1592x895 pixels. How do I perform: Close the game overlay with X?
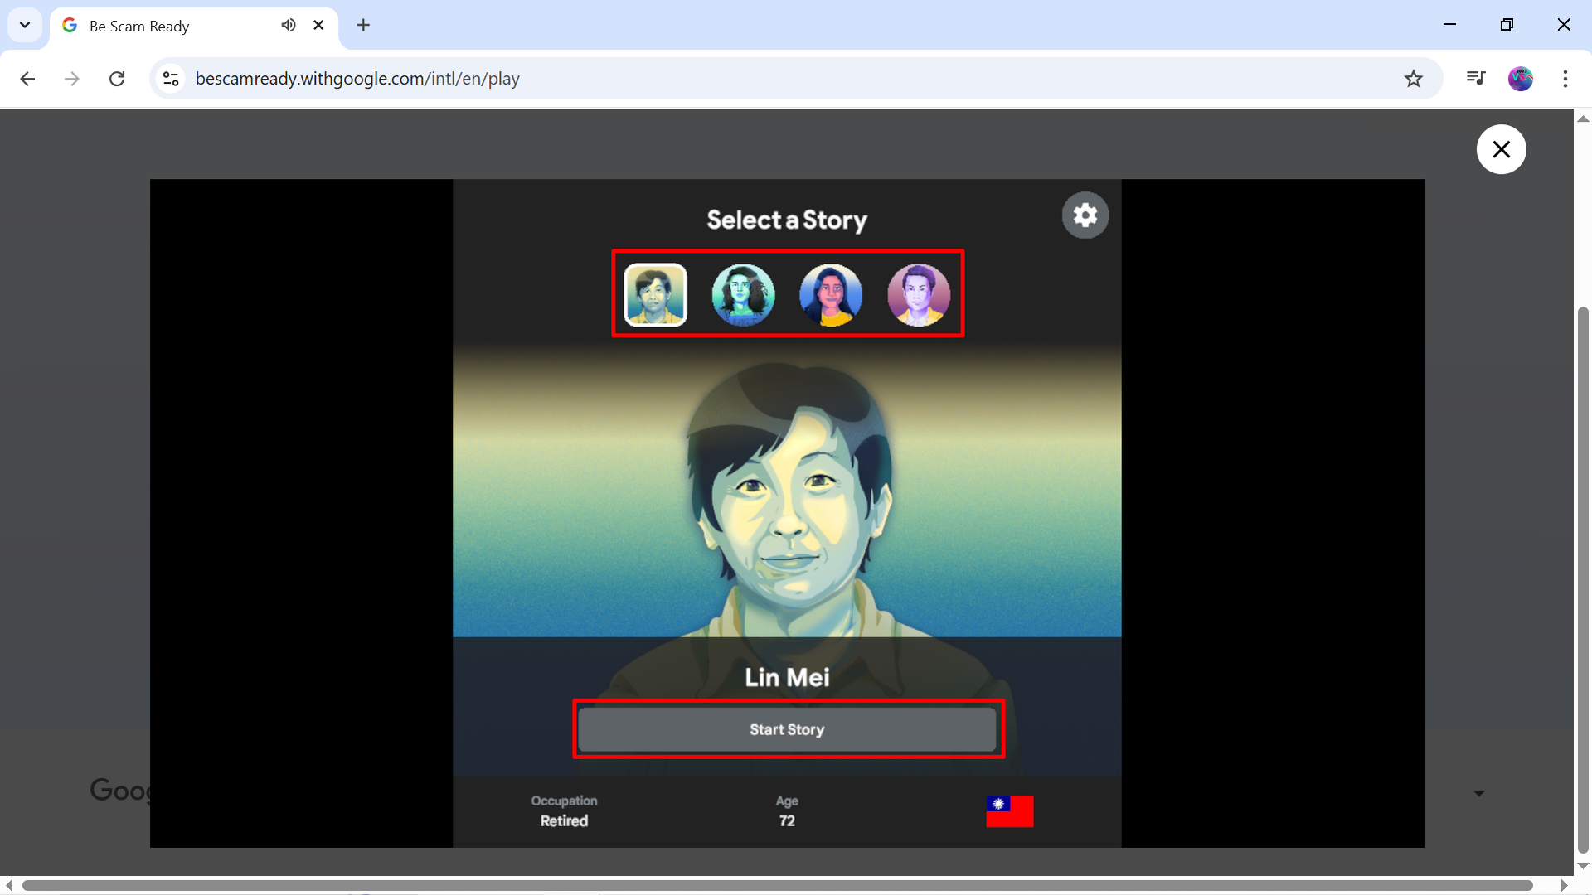tap(1501, 149)
